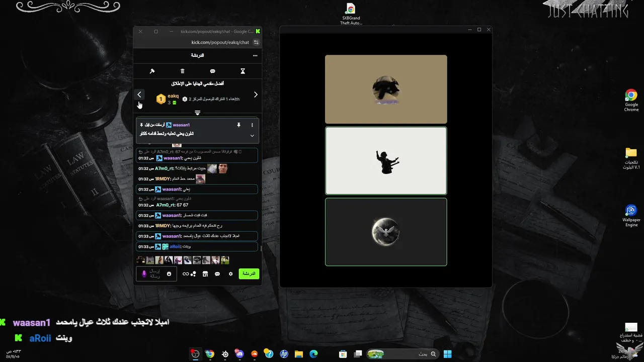The height and width of the screenshot is (362, 644).
Task: Click waasan1 username in the pinned message
Action: pos(181,125)
